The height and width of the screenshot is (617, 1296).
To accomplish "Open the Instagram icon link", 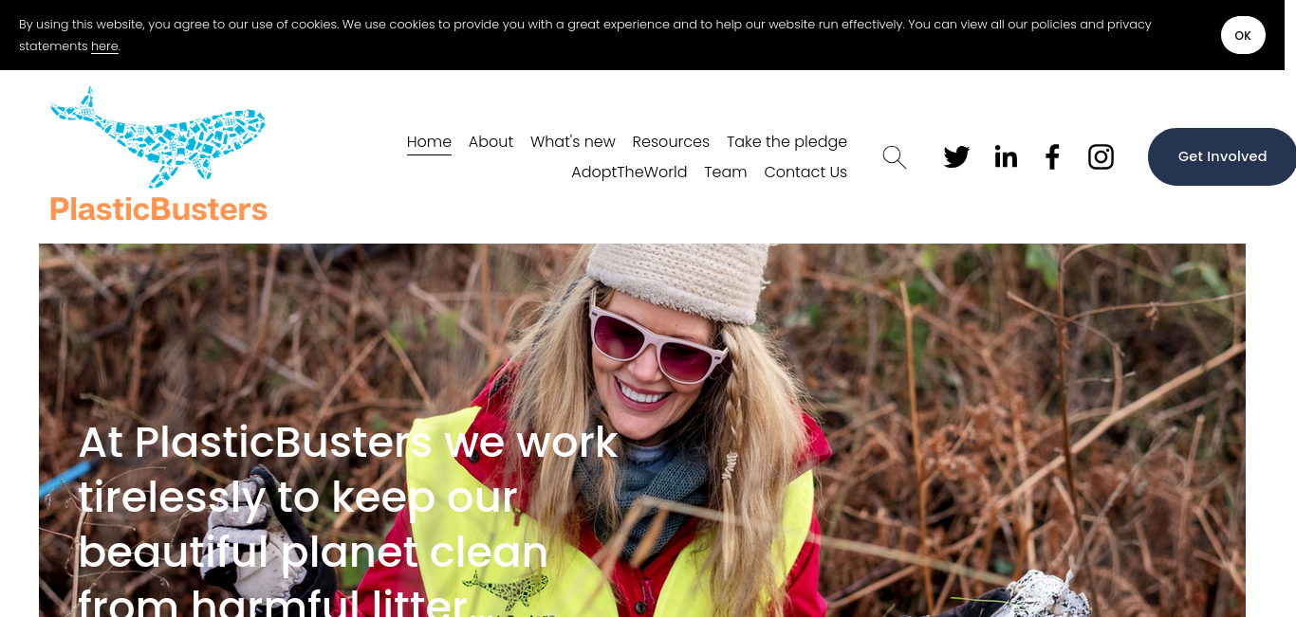I will coord(1101,157).
